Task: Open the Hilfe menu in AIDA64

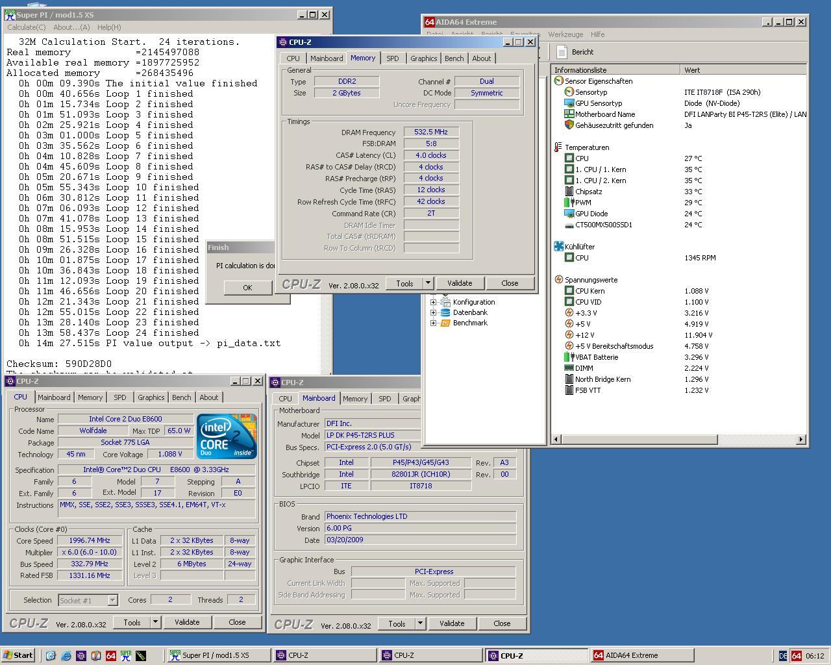Action: tap(598, 34)
